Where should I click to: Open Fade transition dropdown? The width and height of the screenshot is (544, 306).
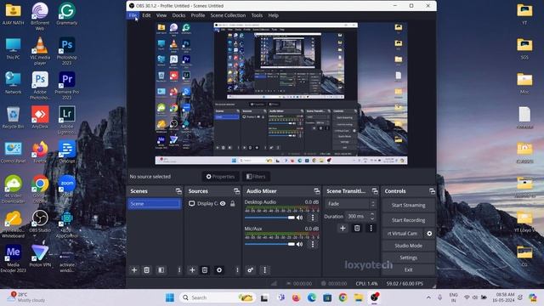(351, 204)
